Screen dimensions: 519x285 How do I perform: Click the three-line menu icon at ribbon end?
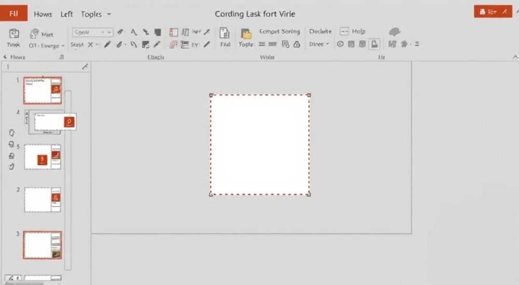click(417, 44)
